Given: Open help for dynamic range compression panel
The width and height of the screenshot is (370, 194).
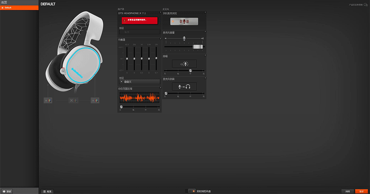Looking at the screenshot, I should coord(161,88).
